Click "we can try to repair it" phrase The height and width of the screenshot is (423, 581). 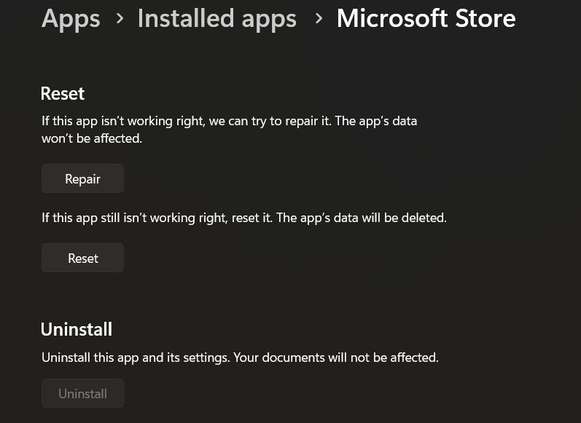point(270,121)
